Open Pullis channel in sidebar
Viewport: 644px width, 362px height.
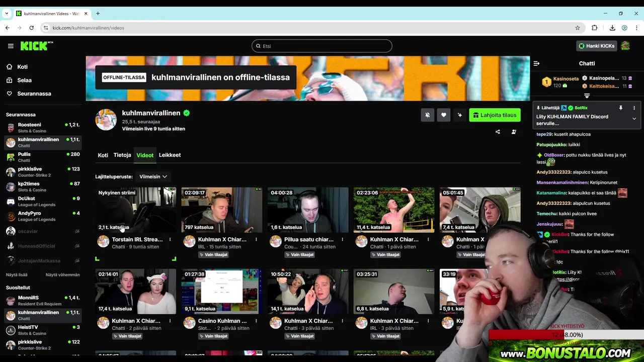coord(42,157)
